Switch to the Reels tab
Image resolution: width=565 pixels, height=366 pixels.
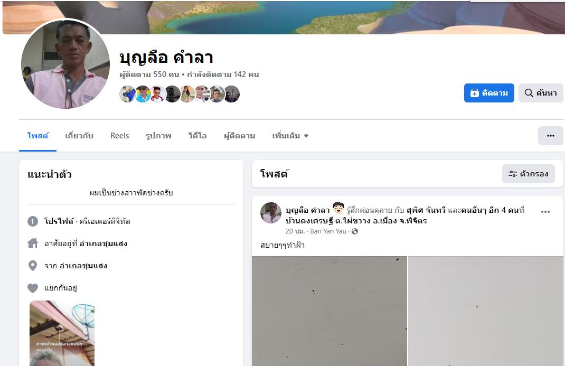[120, 136]
